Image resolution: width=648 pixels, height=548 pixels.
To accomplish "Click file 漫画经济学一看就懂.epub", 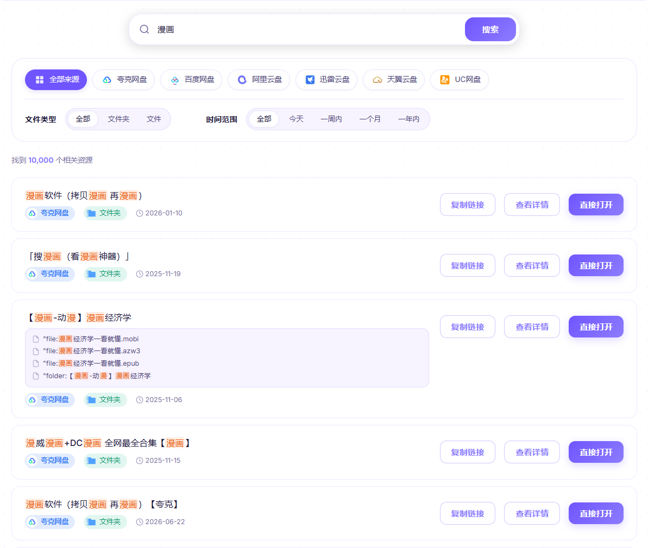I will 91,364.
